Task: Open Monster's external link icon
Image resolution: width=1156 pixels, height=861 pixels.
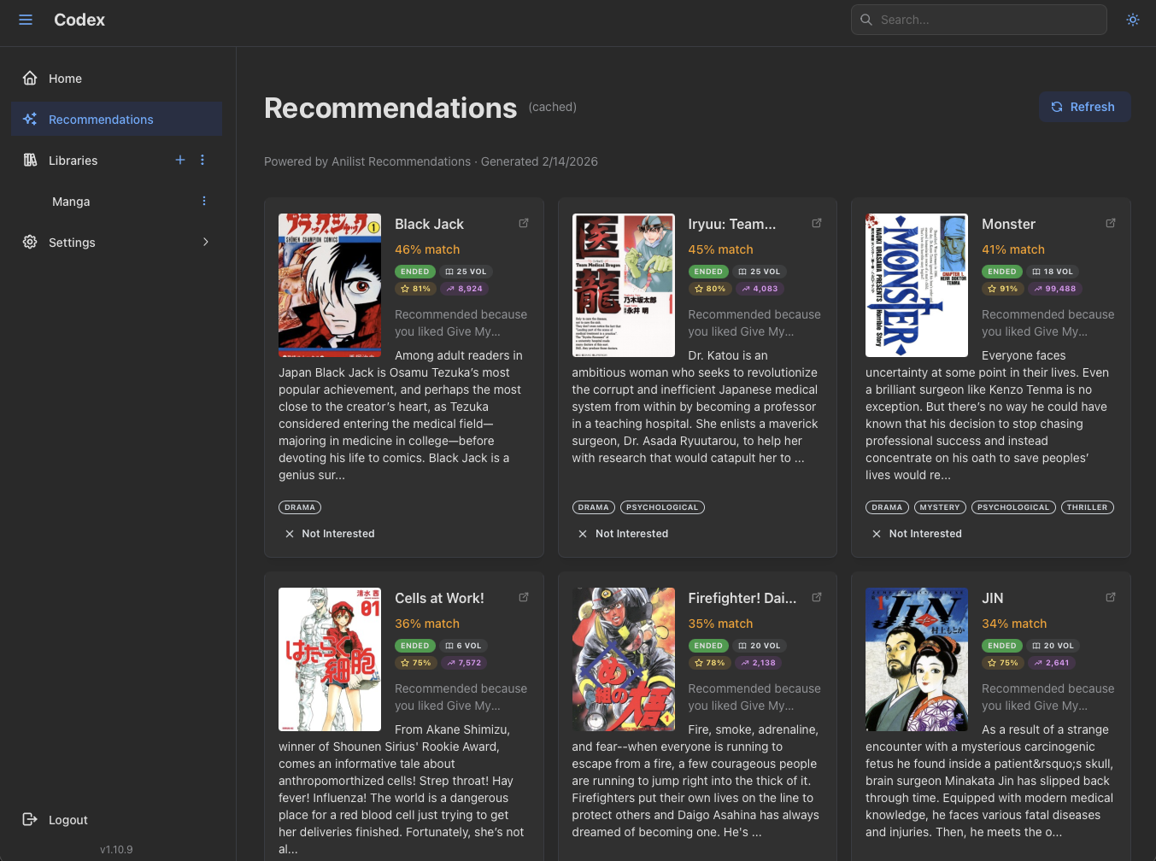Action: (x=1111, y=222)
